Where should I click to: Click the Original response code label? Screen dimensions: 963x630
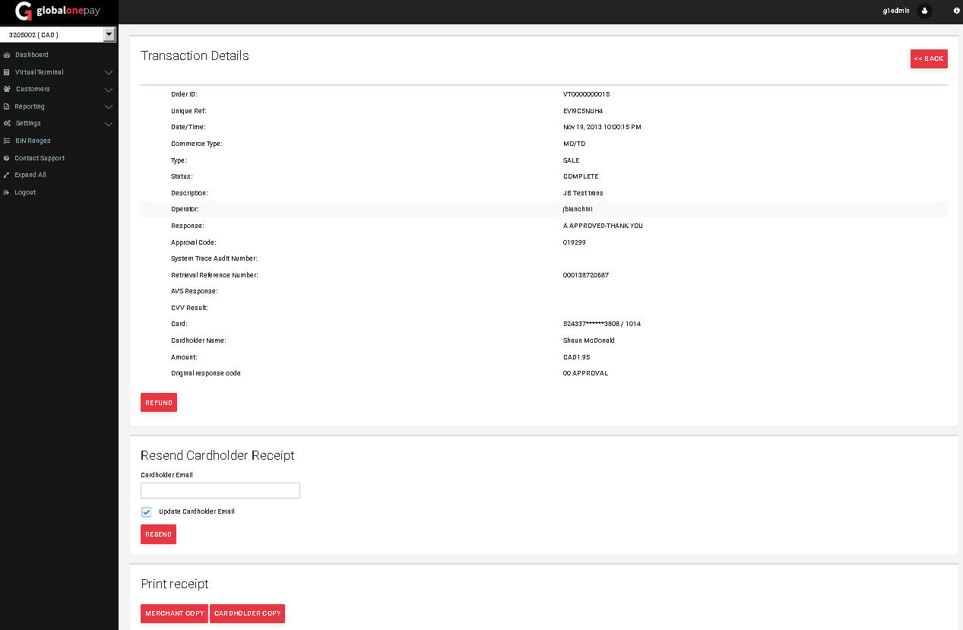[206, 373]
